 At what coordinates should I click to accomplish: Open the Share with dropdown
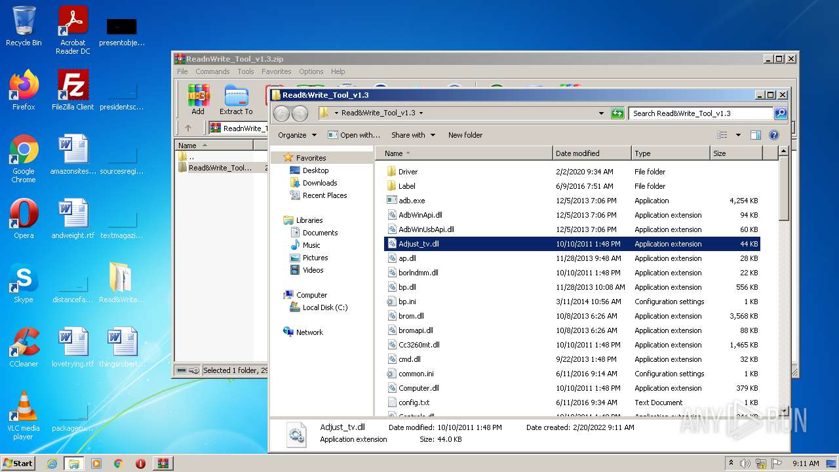413,135
